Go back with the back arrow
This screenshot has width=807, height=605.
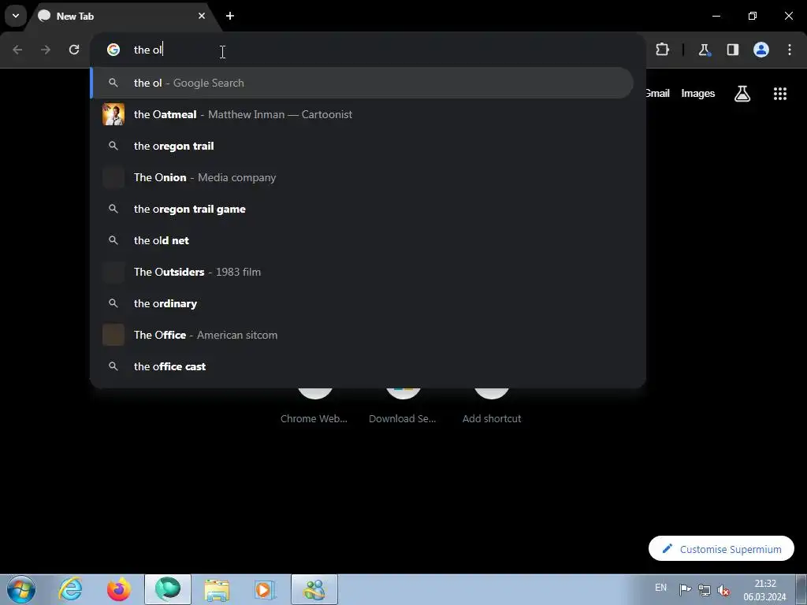[x=17, y=50]
